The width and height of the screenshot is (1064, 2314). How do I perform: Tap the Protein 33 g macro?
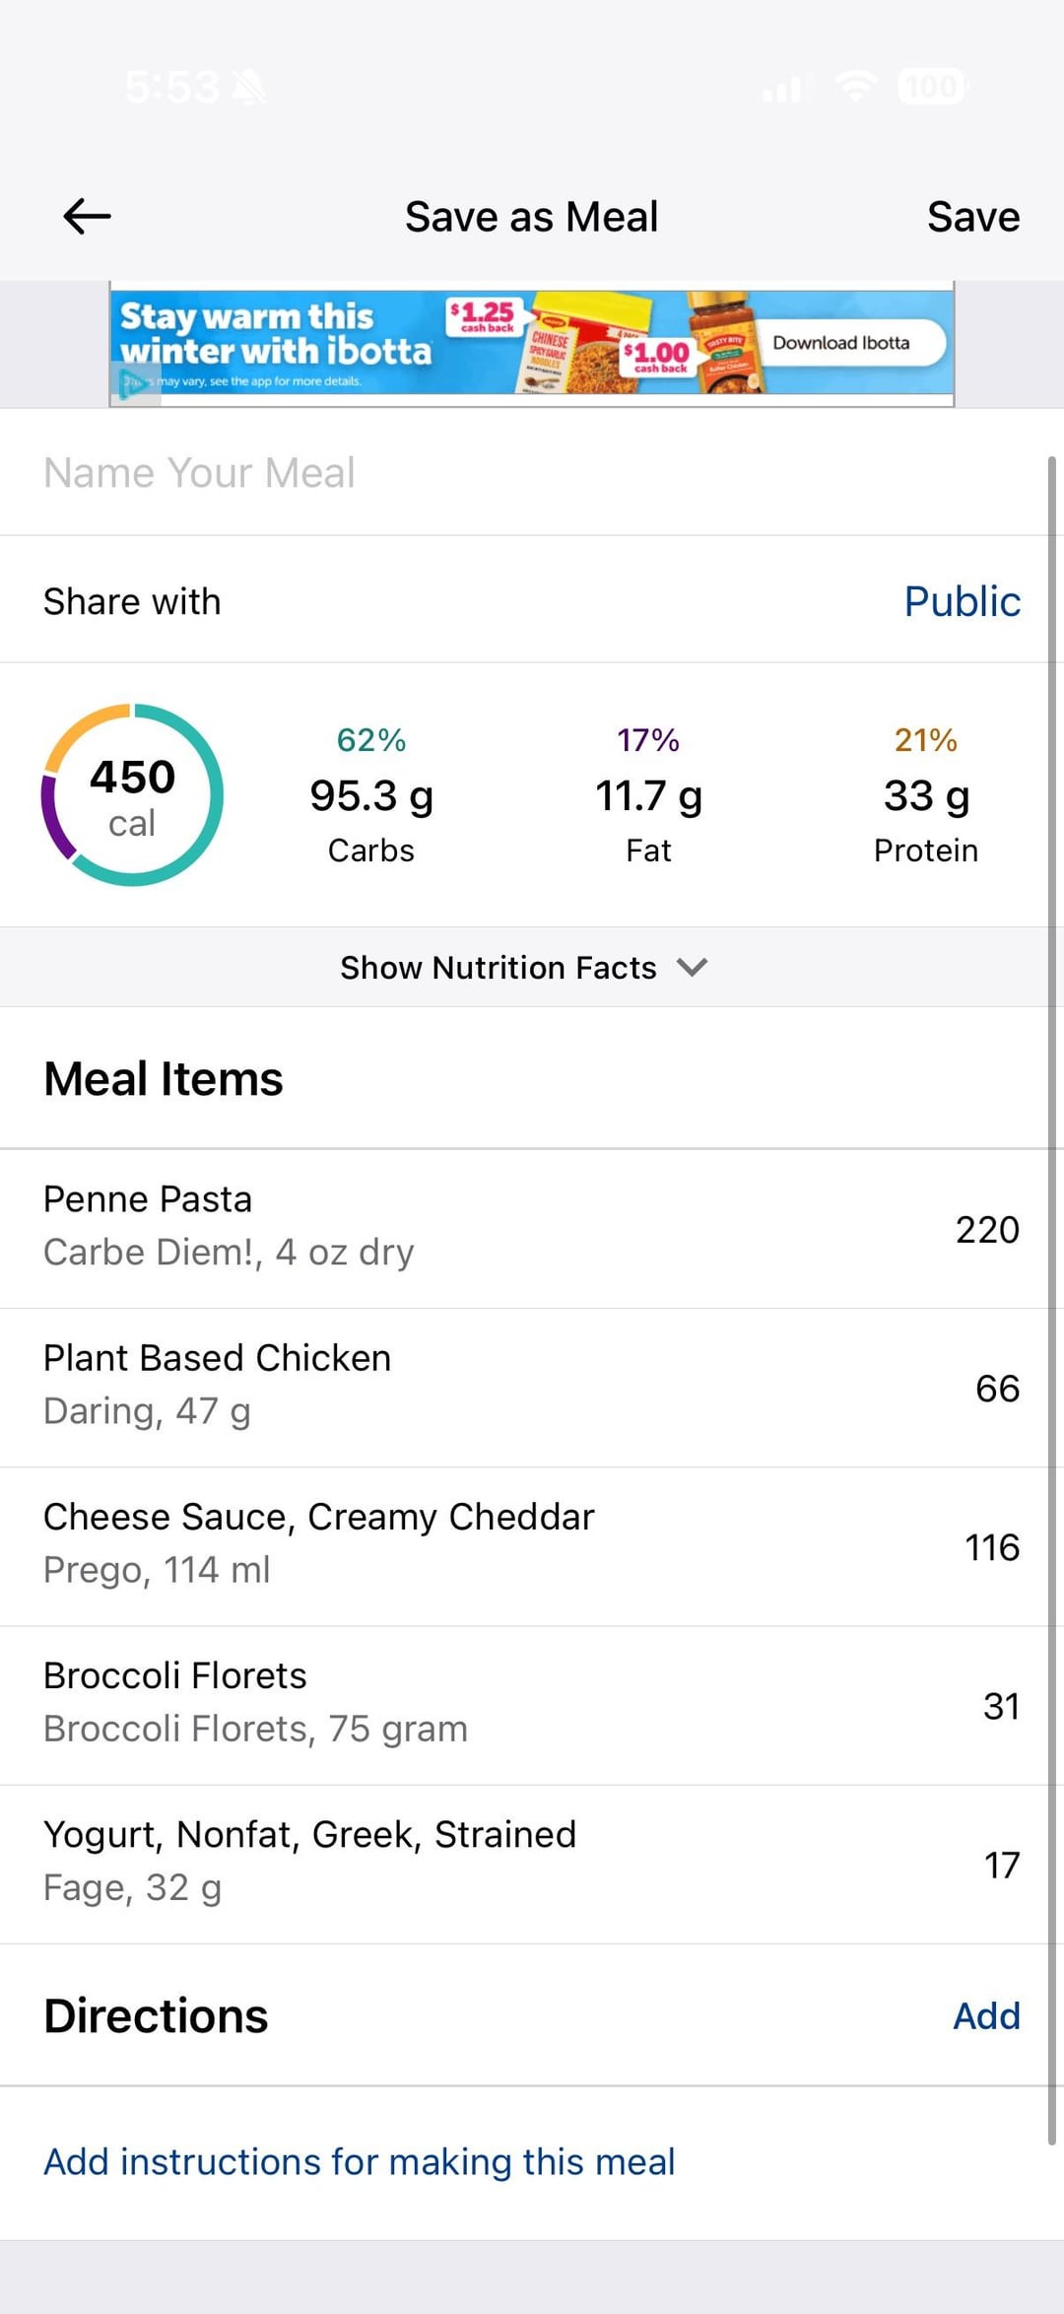coord(926,794)
